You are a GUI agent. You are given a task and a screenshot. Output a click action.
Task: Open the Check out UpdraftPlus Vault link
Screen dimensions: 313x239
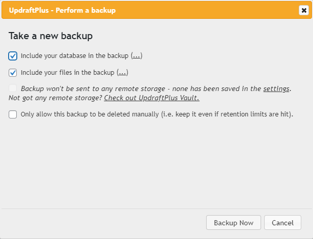151,98
